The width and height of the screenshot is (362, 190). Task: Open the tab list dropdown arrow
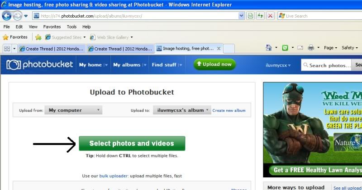[x=14, y=49]
